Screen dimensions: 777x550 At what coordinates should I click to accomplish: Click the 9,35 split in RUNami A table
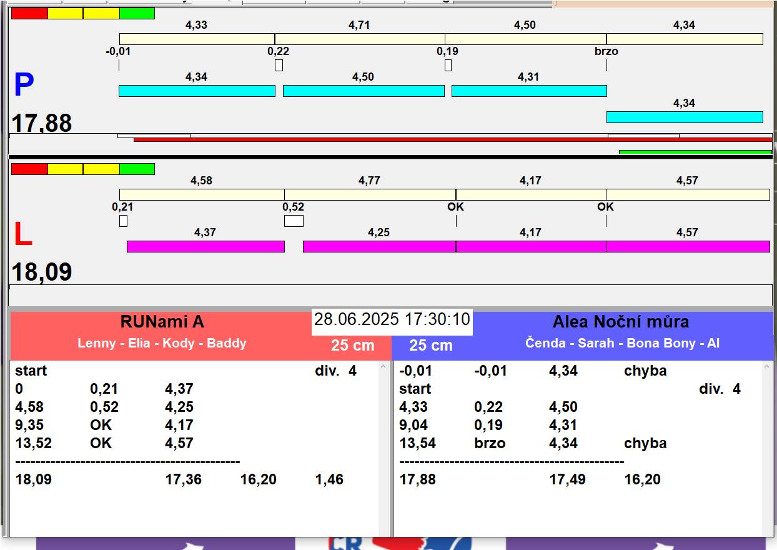(x=29, y=425)
